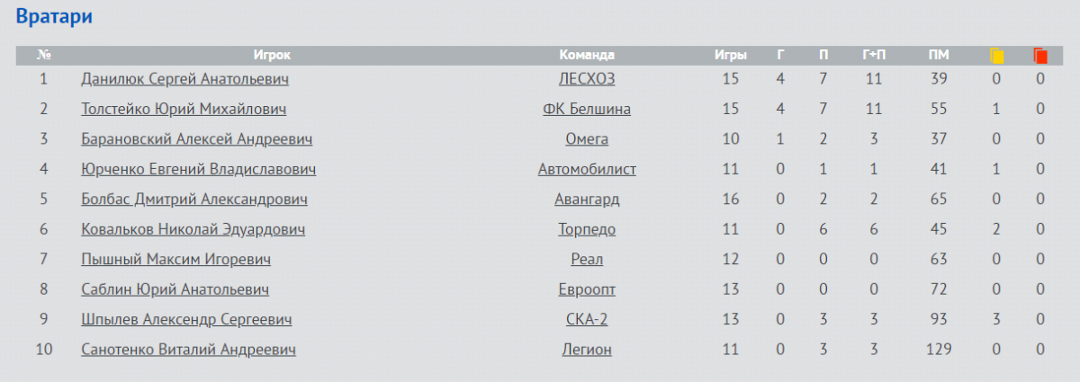Open player Толстейко Юрий Михайлович profile
The width and height of the screenshot is (1080, 382).
(x=184, y=110)
